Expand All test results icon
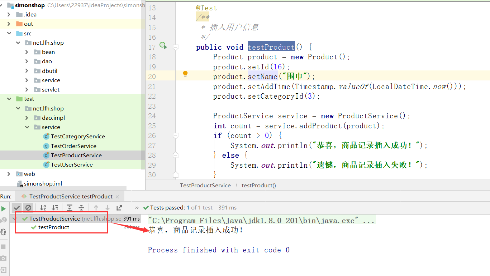The image size is (490, 276). (x=70, y=208)
